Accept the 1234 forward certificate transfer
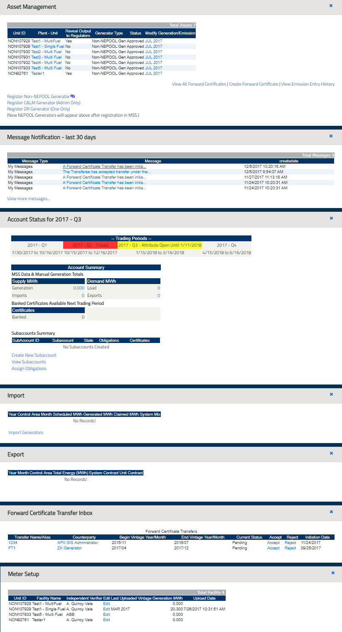Screen dimensions: 342x632 273,543
